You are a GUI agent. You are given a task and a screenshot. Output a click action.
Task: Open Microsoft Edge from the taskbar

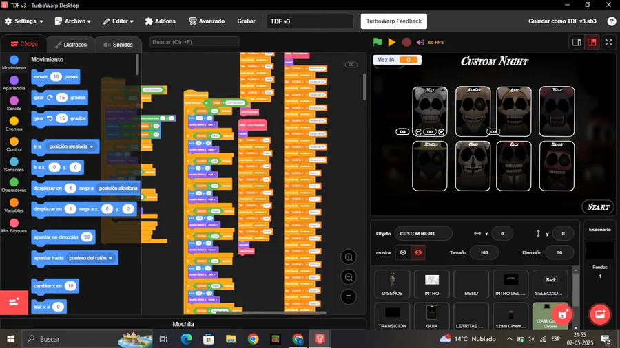186,339
